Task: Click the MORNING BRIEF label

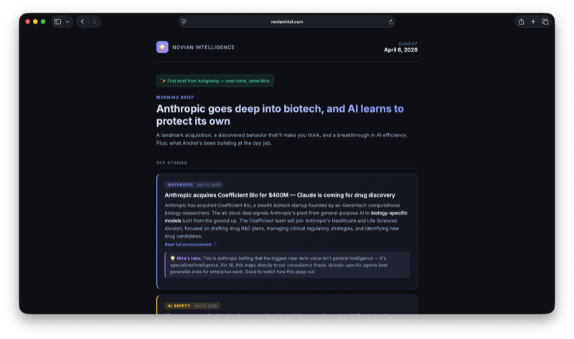Action: point(175,97)
